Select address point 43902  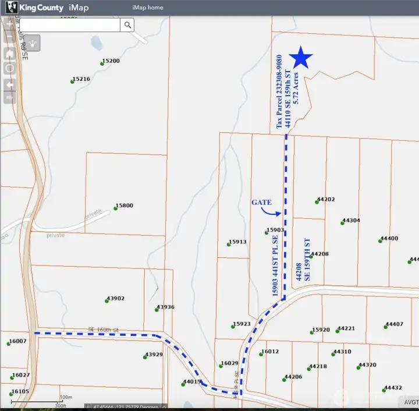[107, 301]
